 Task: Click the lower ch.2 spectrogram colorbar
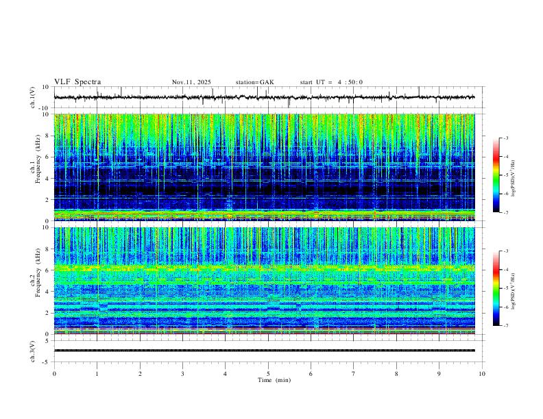(496, 288)
